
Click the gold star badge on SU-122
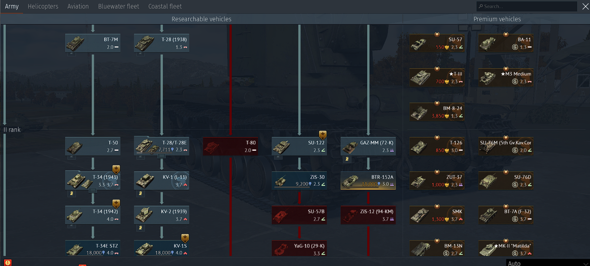(x=323, y=134)
